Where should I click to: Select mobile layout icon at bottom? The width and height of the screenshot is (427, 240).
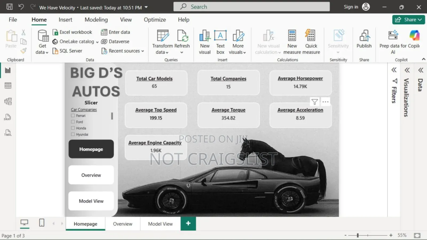(42, 223)
